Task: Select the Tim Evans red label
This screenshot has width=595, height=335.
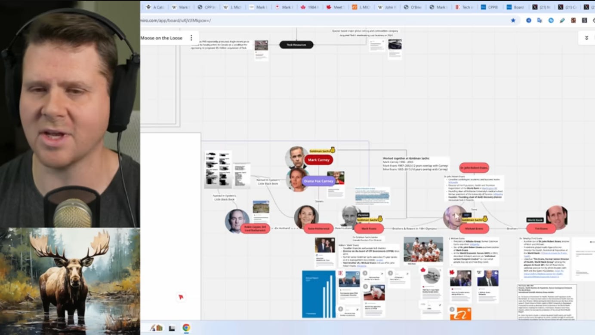Action: (541, 229)
